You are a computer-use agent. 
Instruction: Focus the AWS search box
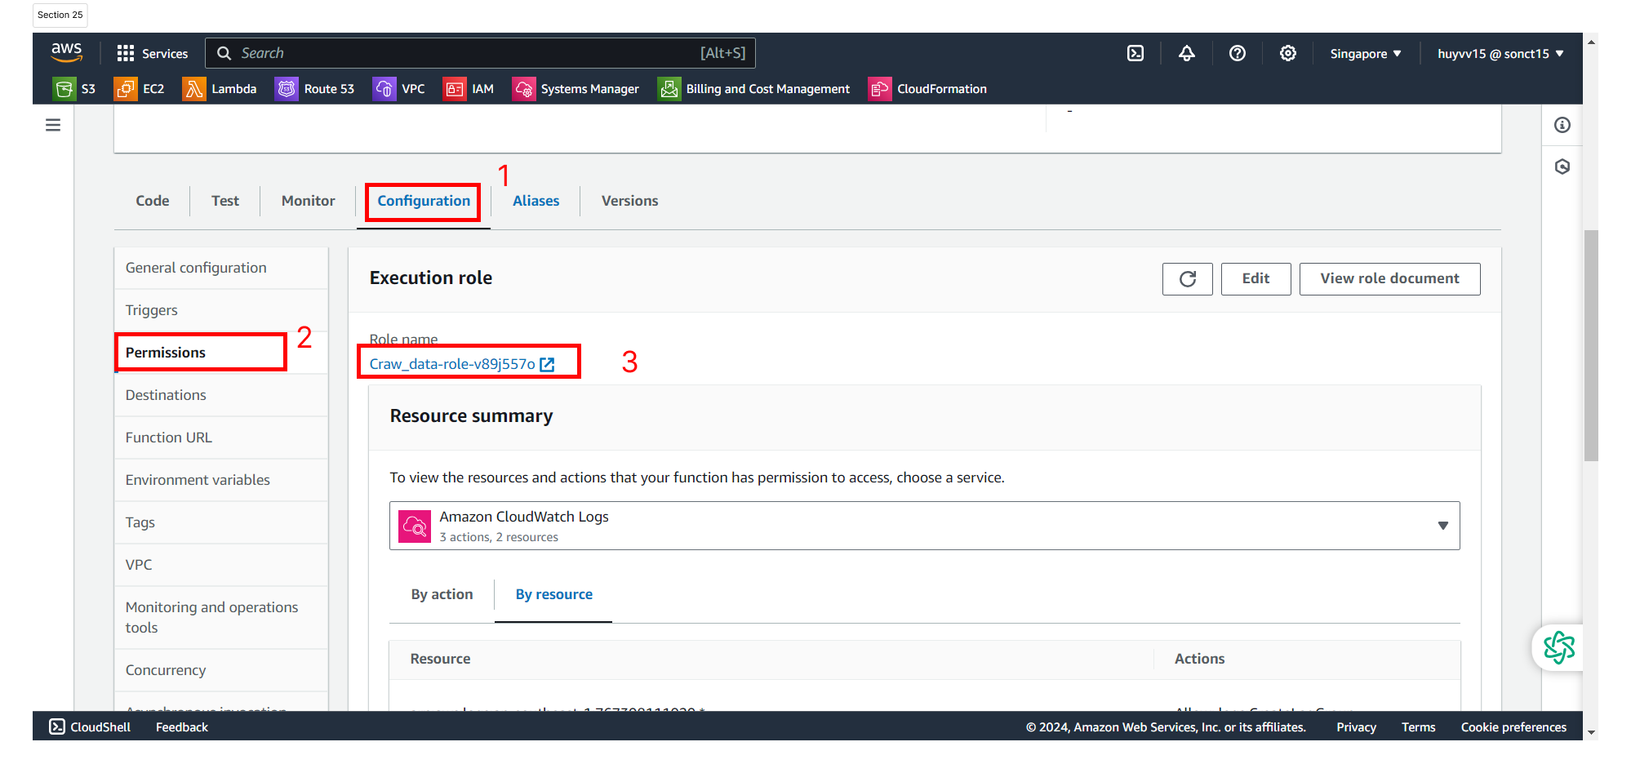(480, 53)
